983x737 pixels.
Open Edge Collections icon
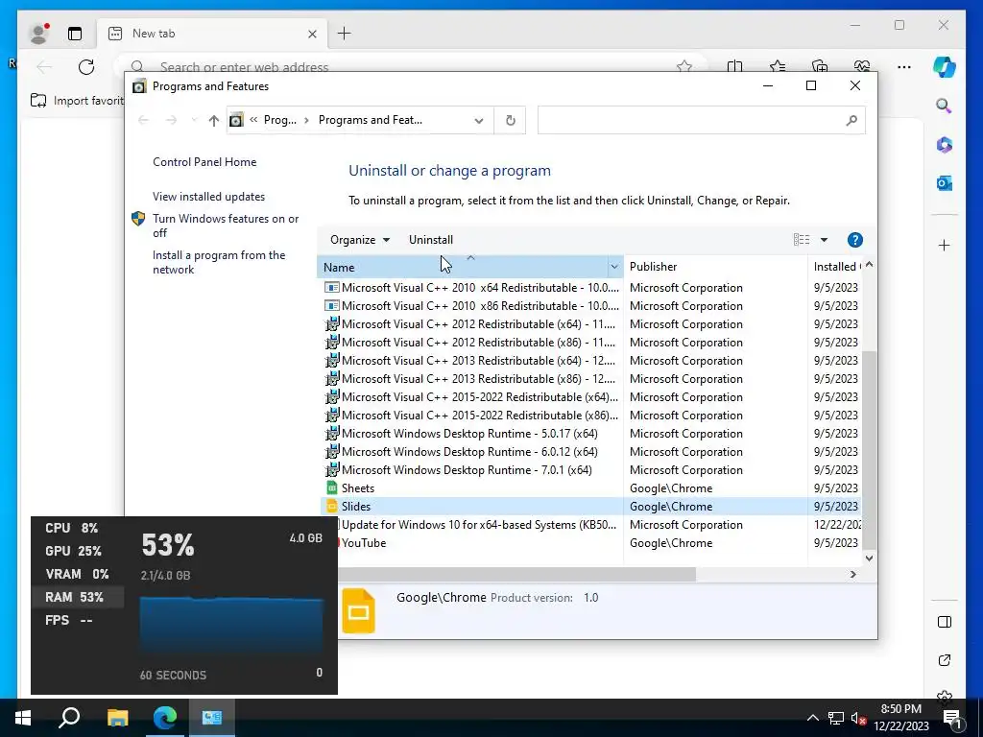point(820,66)
